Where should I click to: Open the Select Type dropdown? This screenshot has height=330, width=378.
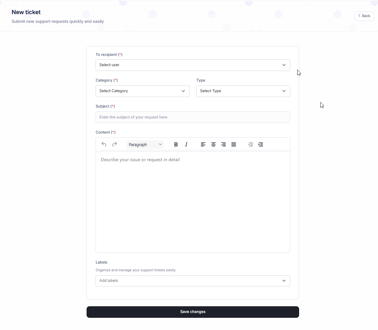click(x=243, y=91)
